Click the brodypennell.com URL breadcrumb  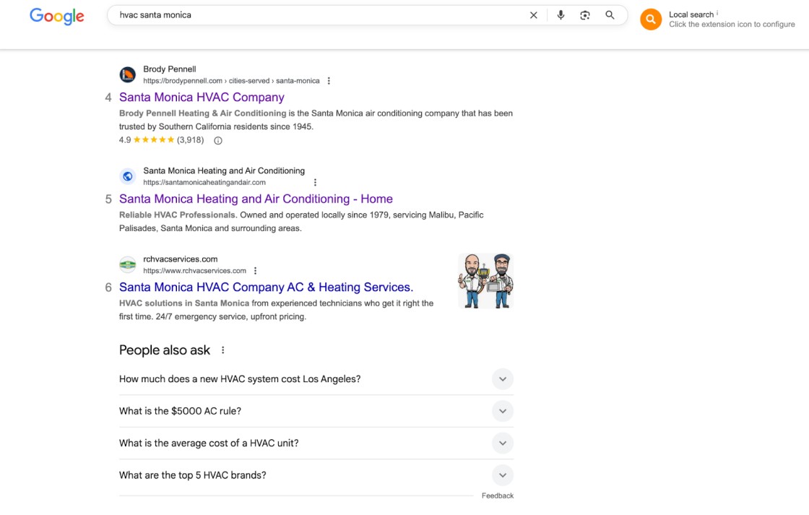[231, 80]
